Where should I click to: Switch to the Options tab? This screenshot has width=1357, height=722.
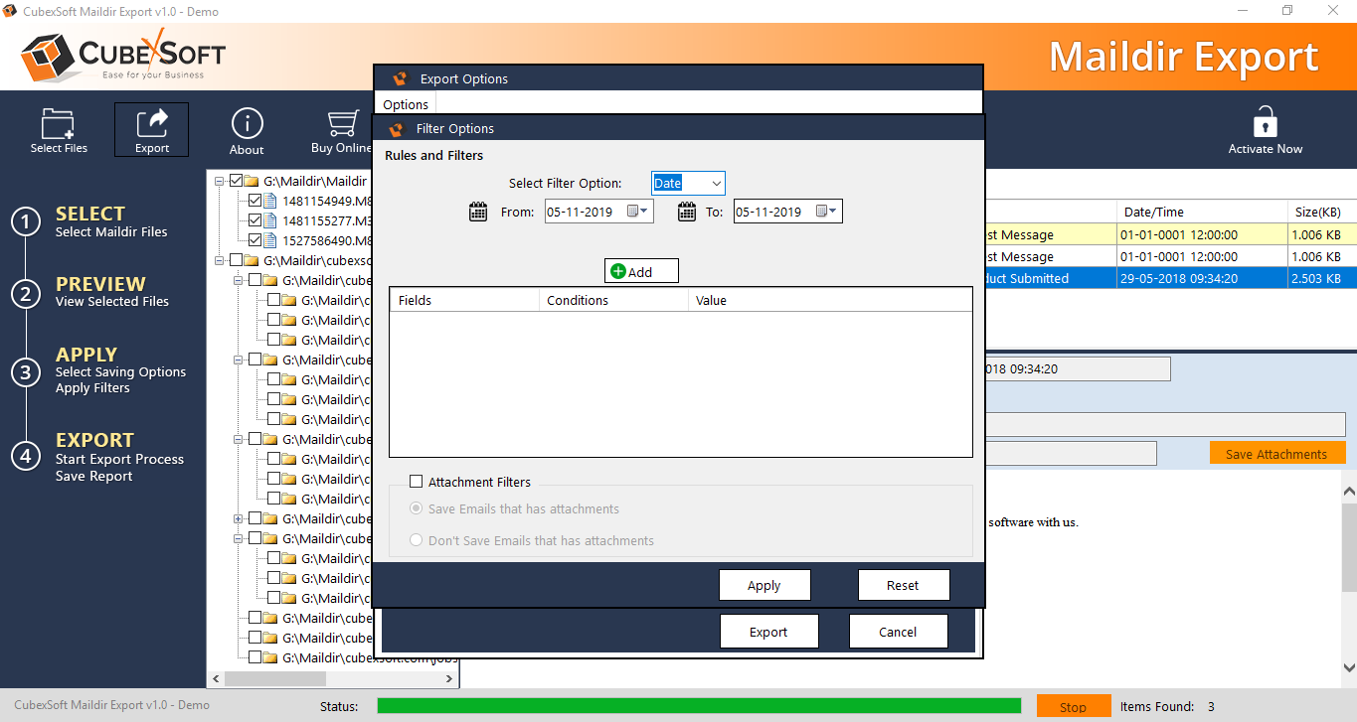click(406, 104)
